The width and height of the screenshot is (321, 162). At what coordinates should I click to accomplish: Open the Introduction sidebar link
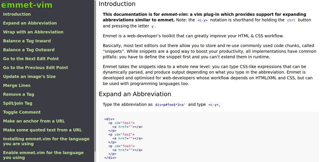click(17, 14)
